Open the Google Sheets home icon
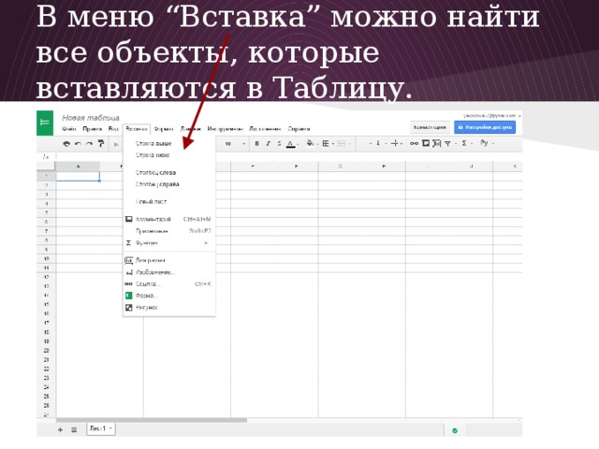The image size is (599, 449). click(45, 123)
